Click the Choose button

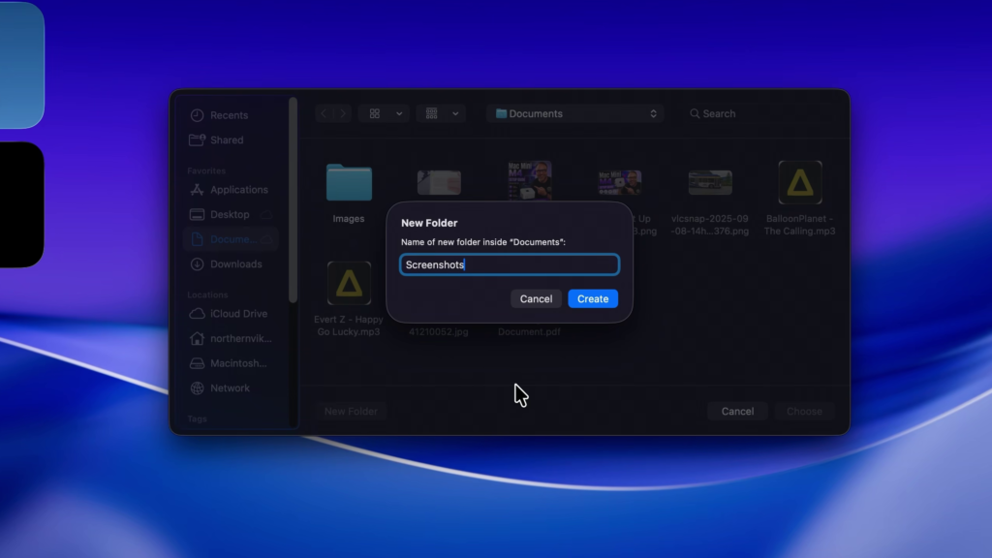pos(804,411)
